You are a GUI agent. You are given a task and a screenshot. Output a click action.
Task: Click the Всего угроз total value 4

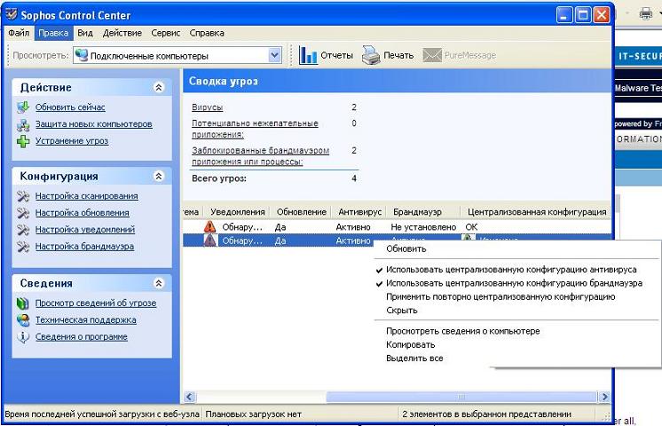coord(354,178)
